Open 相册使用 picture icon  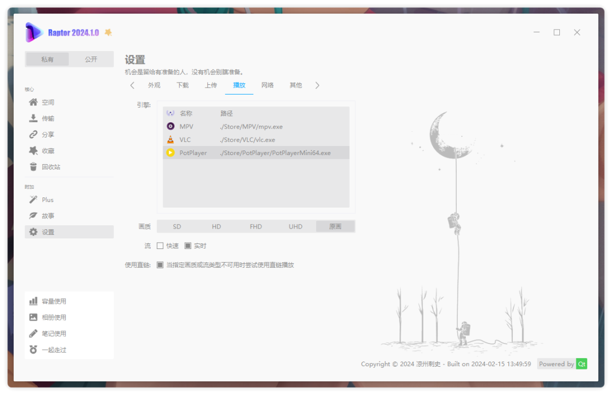pyautogui.click(x=33, y=317)
